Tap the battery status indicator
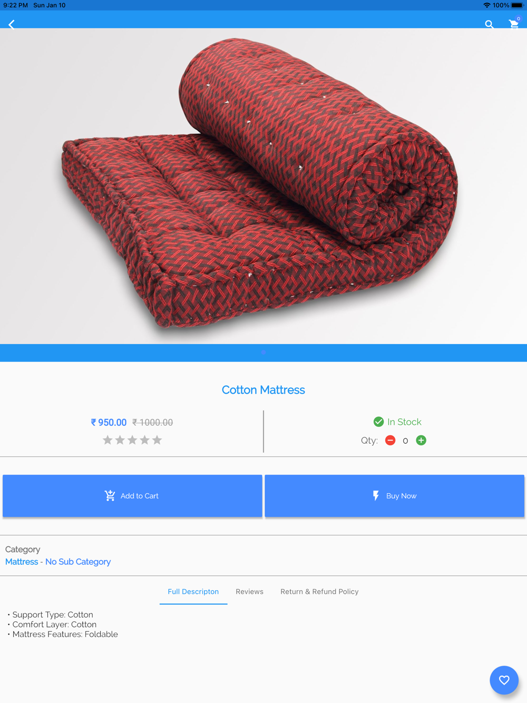The width and height of the screenshot is (527, 703). (517, 5)
